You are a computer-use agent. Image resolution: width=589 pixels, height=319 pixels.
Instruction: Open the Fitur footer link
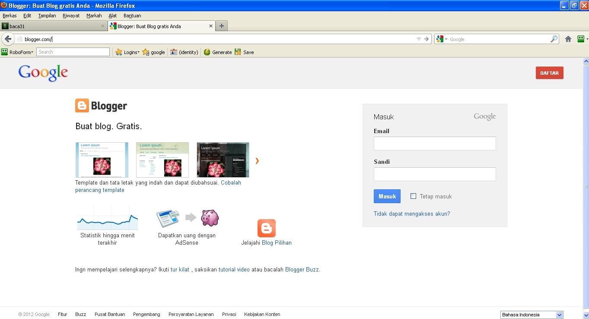[63, 314]
